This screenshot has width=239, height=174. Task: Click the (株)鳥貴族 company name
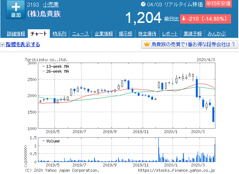(x=44, y=14)
